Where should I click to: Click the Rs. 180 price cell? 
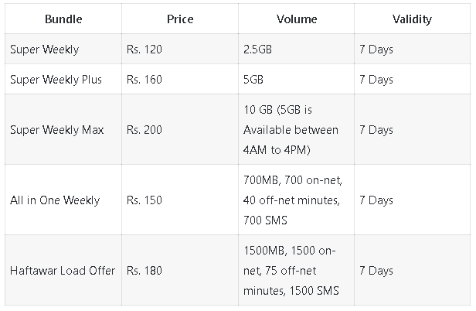click(144, 271)
